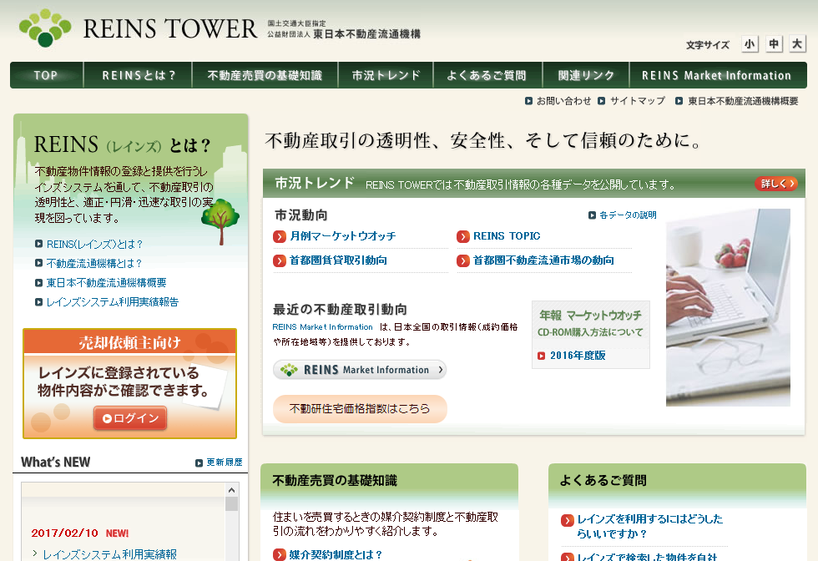This screenshot has height=561, width=818.
Task: Open the REINS Market Information arrow button
Action: click(360, 369)
